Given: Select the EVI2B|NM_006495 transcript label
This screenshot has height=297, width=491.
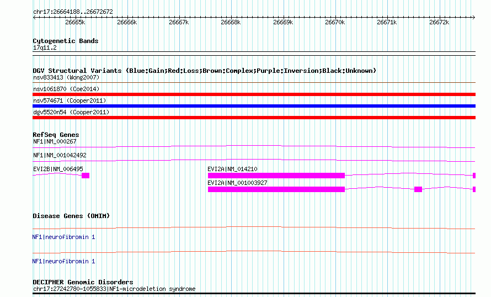Looking at the screenshot, I should pos(58,169).
